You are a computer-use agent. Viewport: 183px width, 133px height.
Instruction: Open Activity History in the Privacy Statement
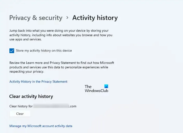(38, 81)
